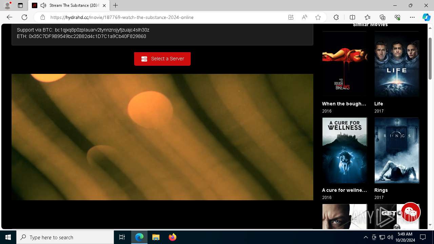The height and width of the screenshot is (244, 434).
Task: Click the video player frame
Action: pos(162,137)
